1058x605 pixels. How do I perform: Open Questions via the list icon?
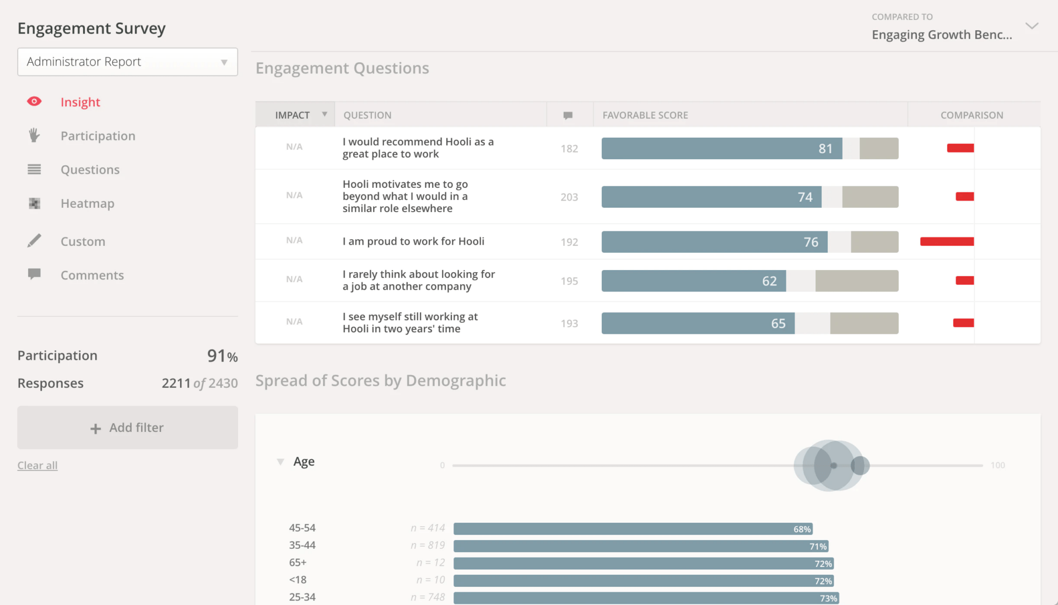[x=34, y=169]
